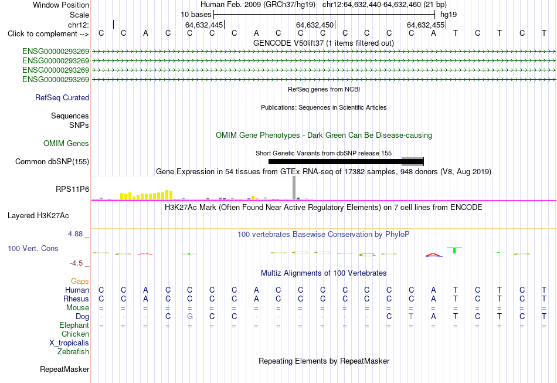The image size is (557, 383).
Task: Click the 64,632,455 position marker
Action: coord(426,25)
